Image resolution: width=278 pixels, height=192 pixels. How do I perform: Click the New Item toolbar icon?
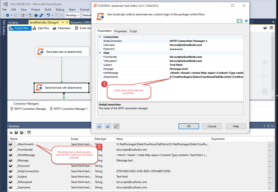tap(23, 15)
